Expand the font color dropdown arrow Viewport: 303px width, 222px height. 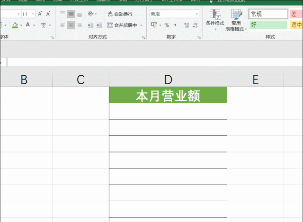pyautogui.click(x=34, y=25)
